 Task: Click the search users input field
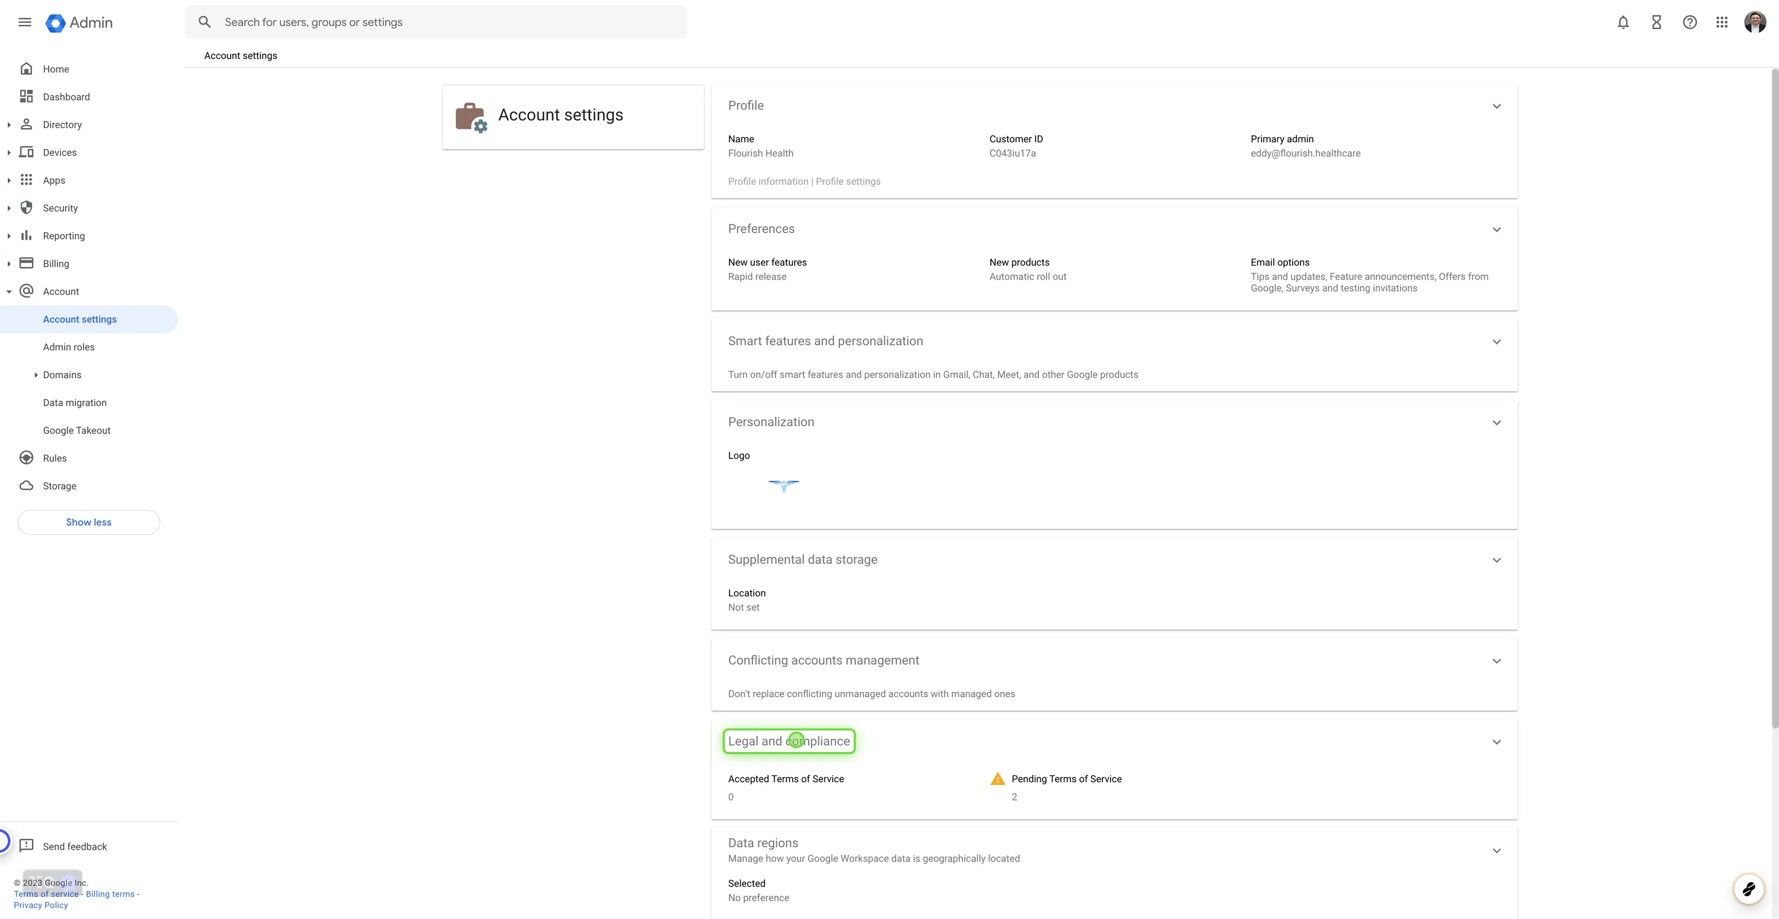point(449,22)
